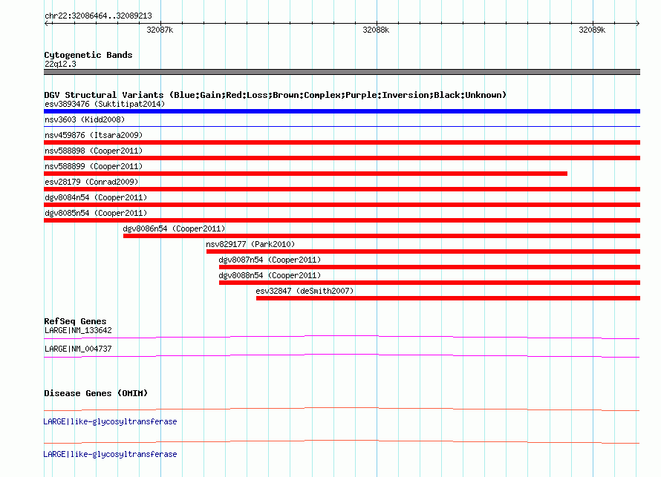Click the nsv829177 (Park2010) label
The width and height of the screenshot is (661, 477).
pyautogui.click(x=250, y=244)
